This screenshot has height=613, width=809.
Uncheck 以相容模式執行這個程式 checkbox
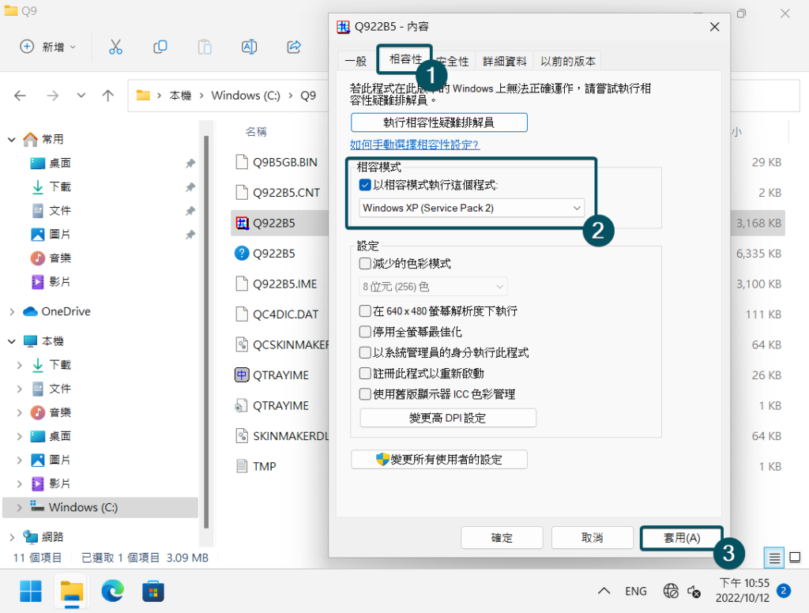pyautogui.click(x=365, y=185)
